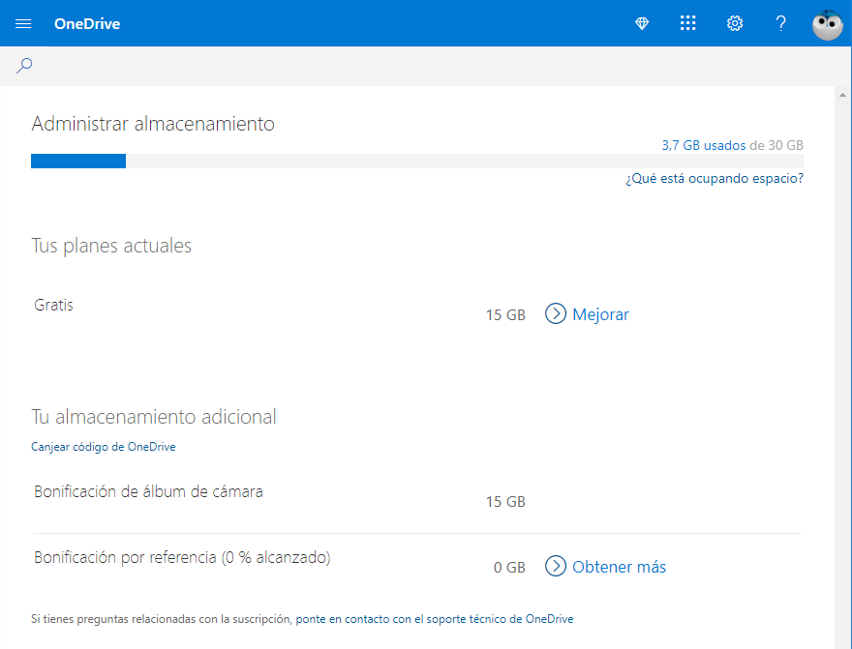Image resolution: width=852 pixels, height=649 pixels.
Task: Open the OneDrive support contact link
Action: click(434, 619)
